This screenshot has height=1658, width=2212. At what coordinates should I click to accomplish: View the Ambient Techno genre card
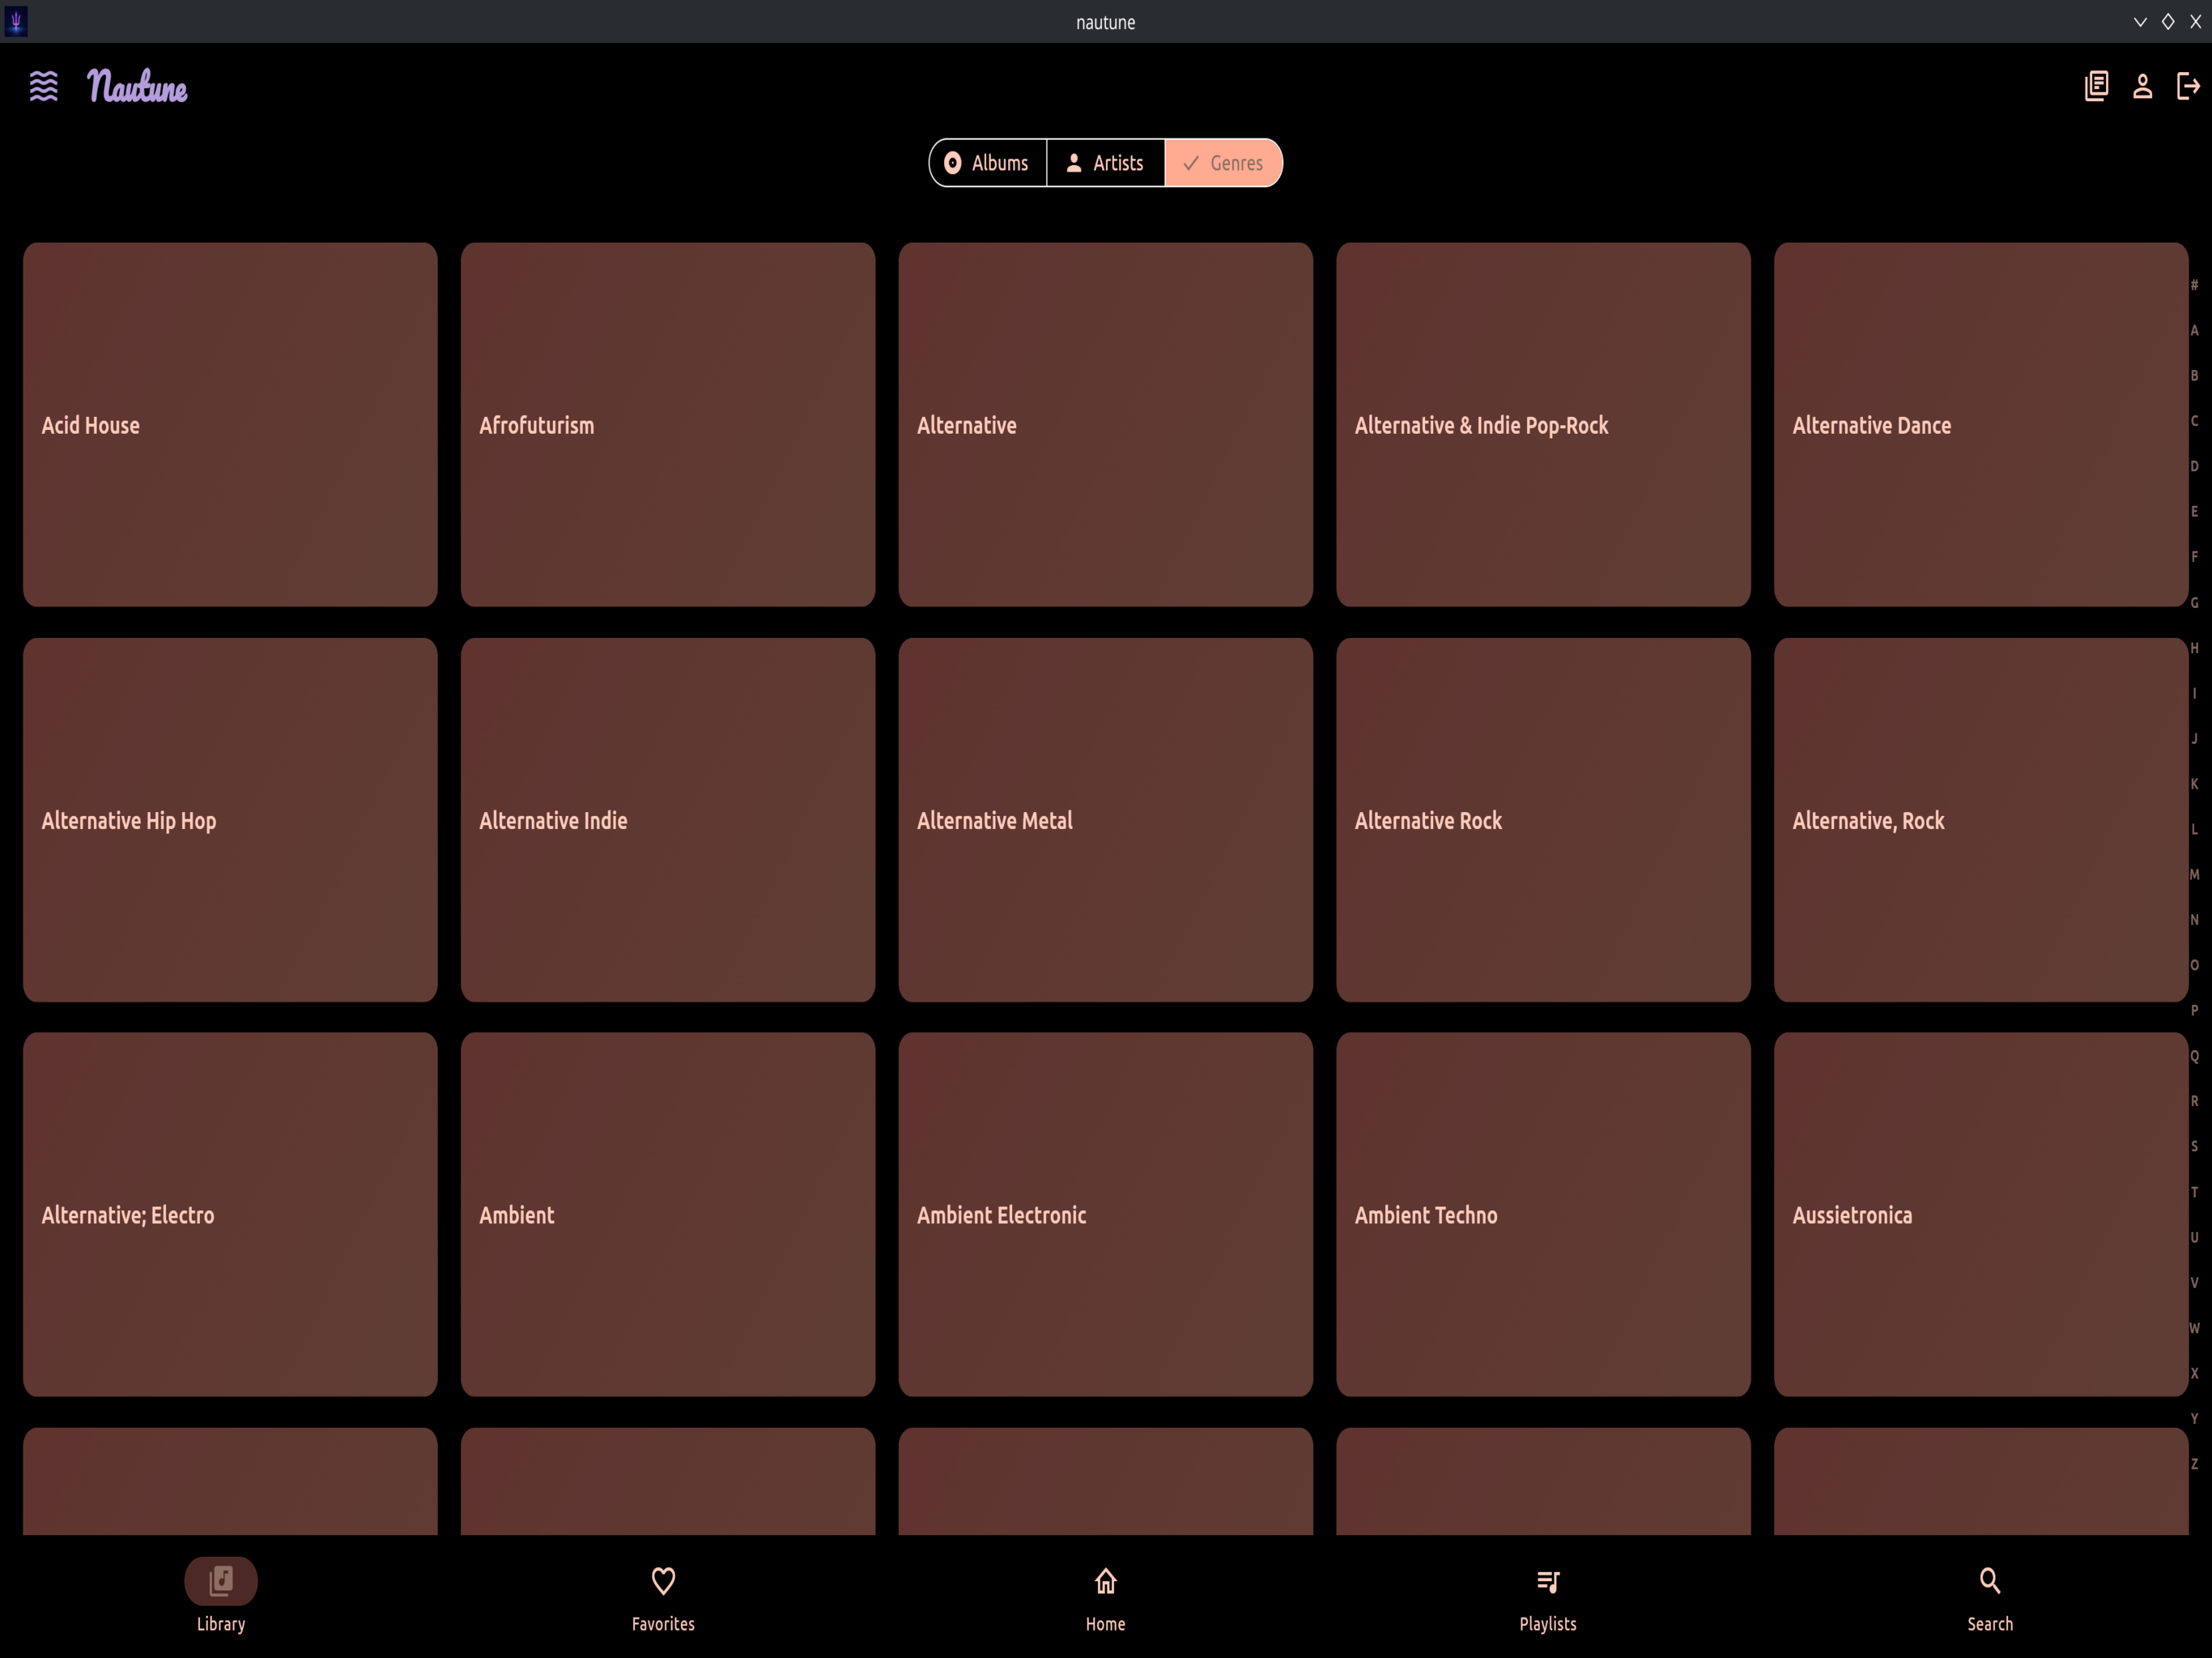pyautogui.click(x=1543, y=1215)
